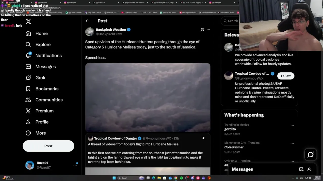Expand the Messages drawer
The image size is (323, 181).
coord(309,169)
